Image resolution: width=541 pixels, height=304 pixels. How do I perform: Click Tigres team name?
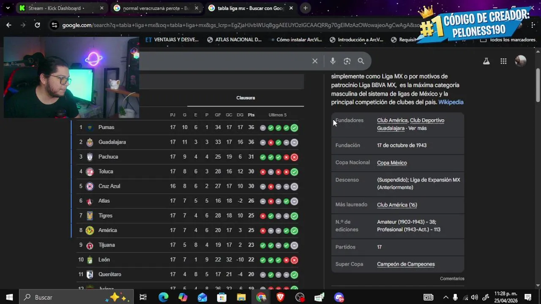pos(105,216)
